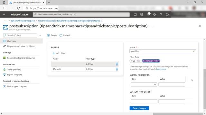Open more options ellipsis beside the title

point(153,26)
